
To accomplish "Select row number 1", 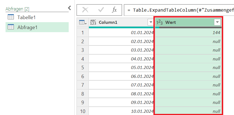I will pyautogui.click(x=82, y=33).
